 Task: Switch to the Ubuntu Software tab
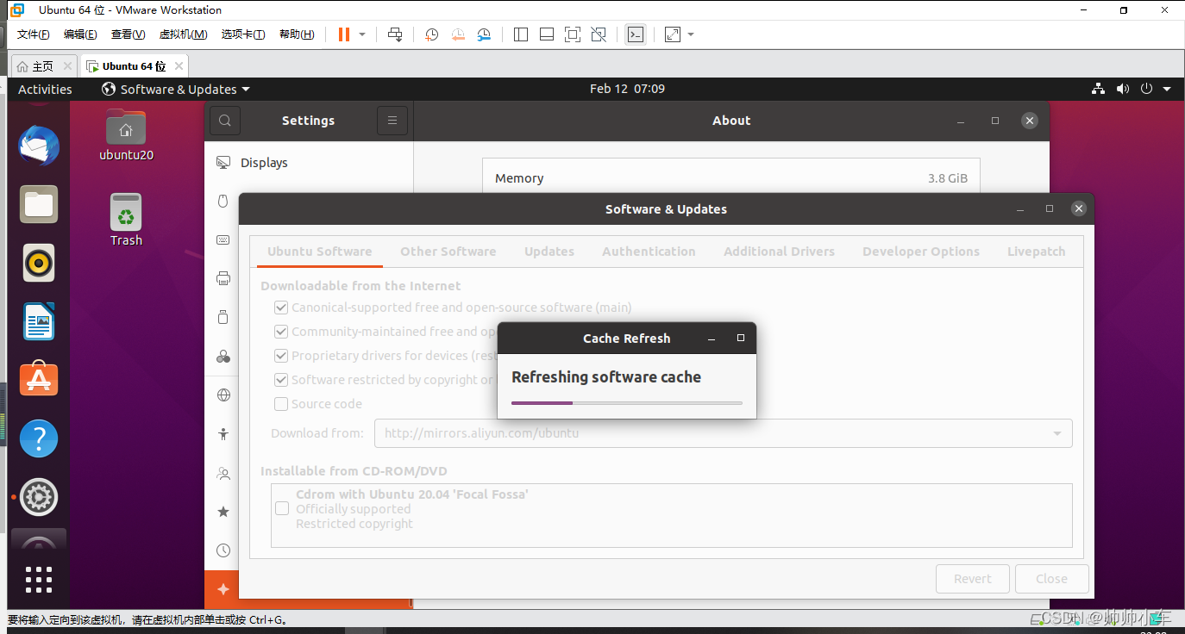(x=319, y=252)
